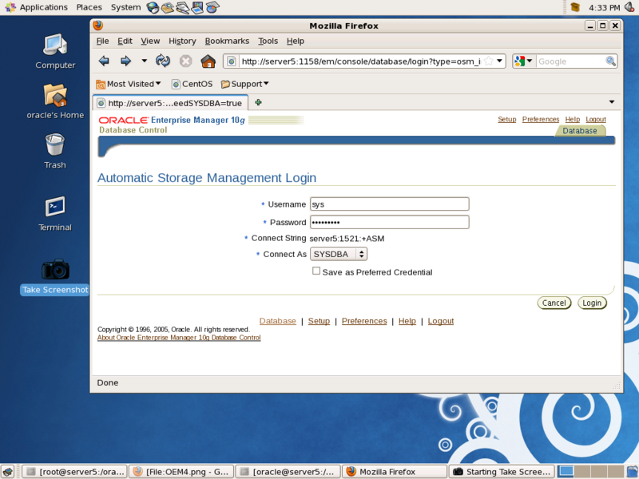Bookmark this page with the star icon
Viewport: 639px width, 479px height.
(489, 61)
